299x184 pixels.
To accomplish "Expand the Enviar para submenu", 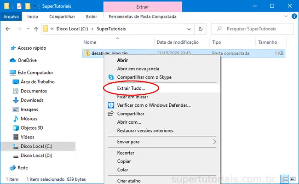I will [x=214, y=142].
